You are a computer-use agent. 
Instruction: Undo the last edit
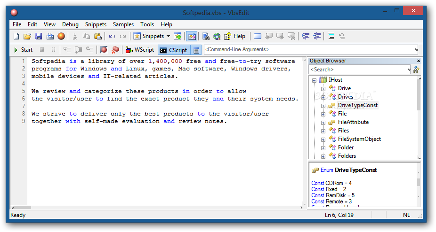112,36
